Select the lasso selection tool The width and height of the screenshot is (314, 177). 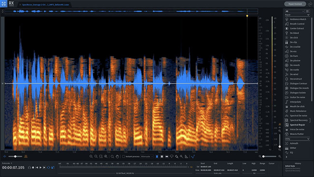171,157
